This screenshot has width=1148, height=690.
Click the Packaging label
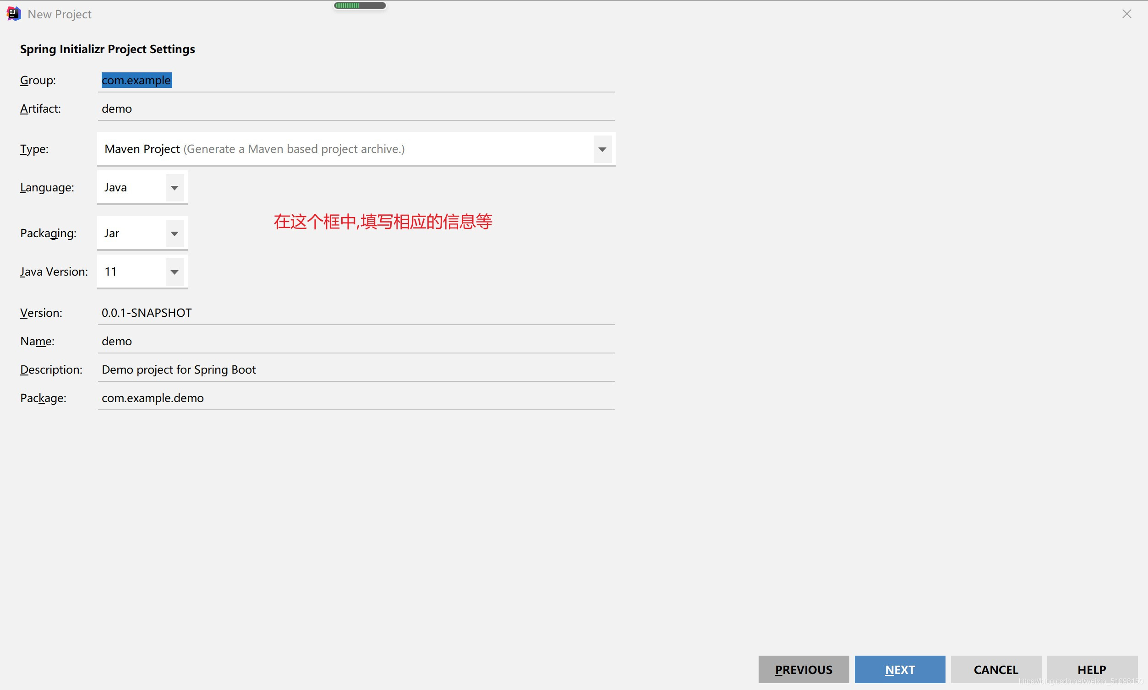[x=49, y=234]
